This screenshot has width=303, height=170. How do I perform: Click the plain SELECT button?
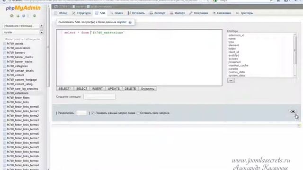click(x=82, y=89)
